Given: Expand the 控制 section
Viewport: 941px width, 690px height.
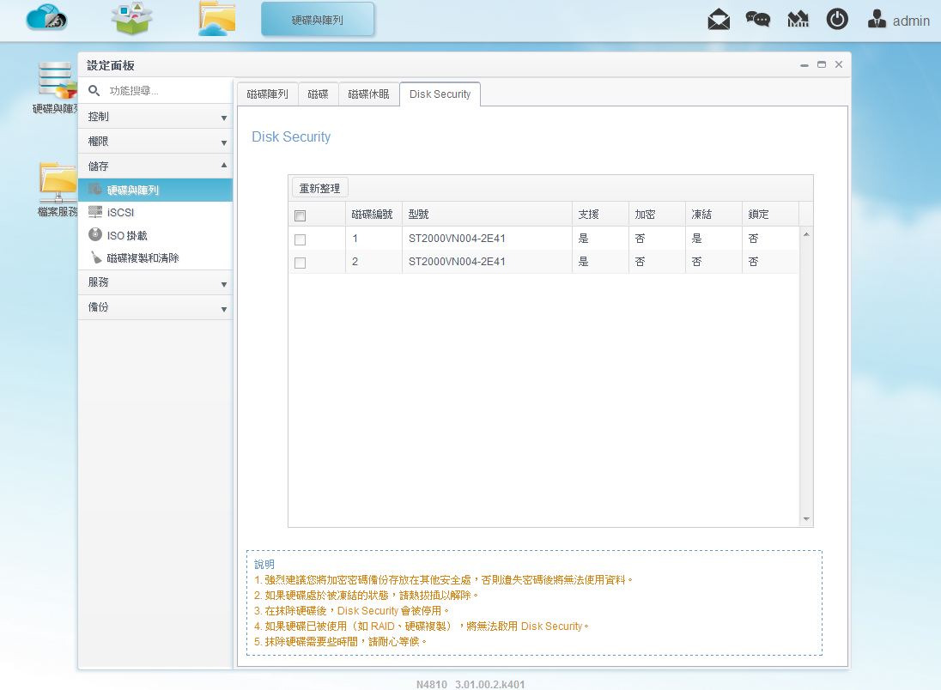Looking at the screenshot, I should click(x=155, y=117).
